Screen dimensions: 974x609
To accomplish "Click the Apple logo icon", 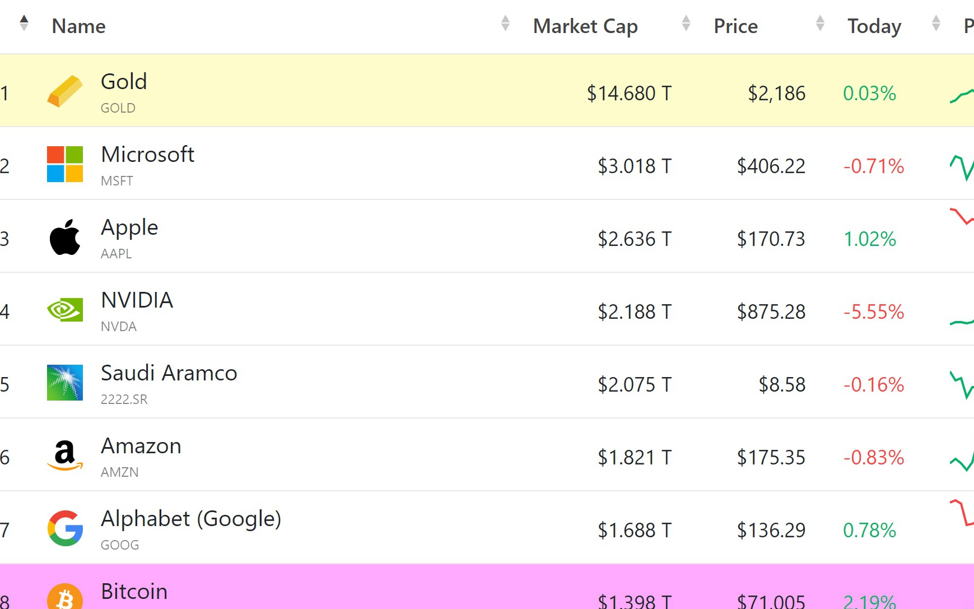I will click(65, 237).
